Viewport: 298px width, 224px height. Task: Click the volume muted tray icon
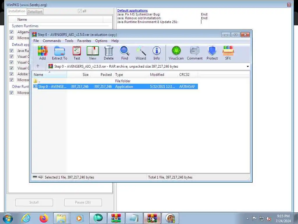[269, 219]
